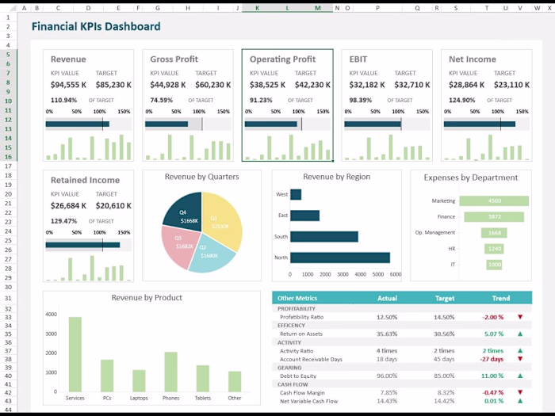Click EBIT target $32,710 K
The height and width of the screenshot is (416, 555).
[412, 85]
